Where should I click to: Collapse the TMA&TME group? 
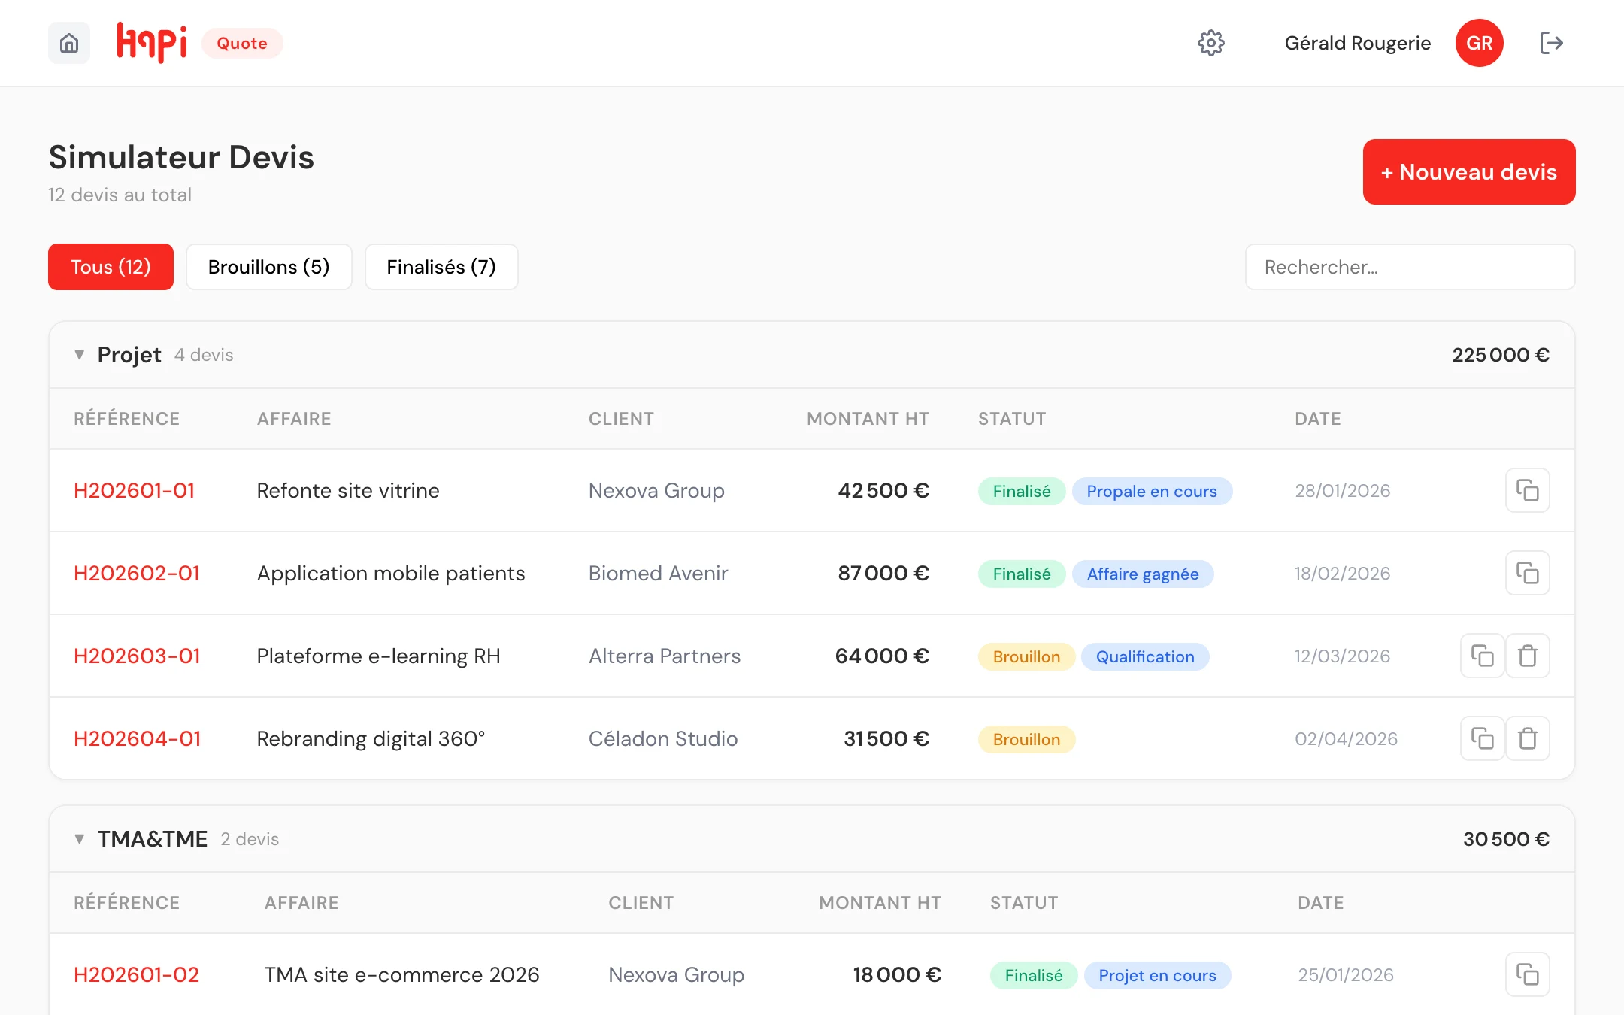(x=79, y=839)
